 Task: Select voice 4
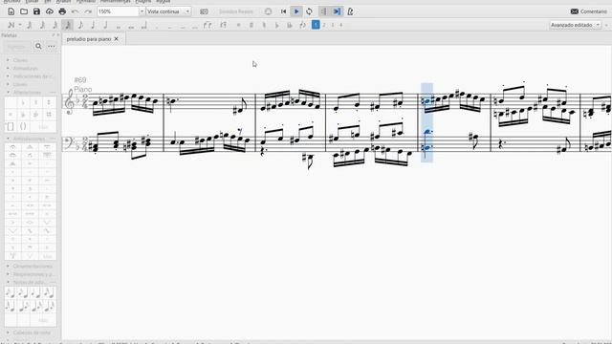coord(340,25)
